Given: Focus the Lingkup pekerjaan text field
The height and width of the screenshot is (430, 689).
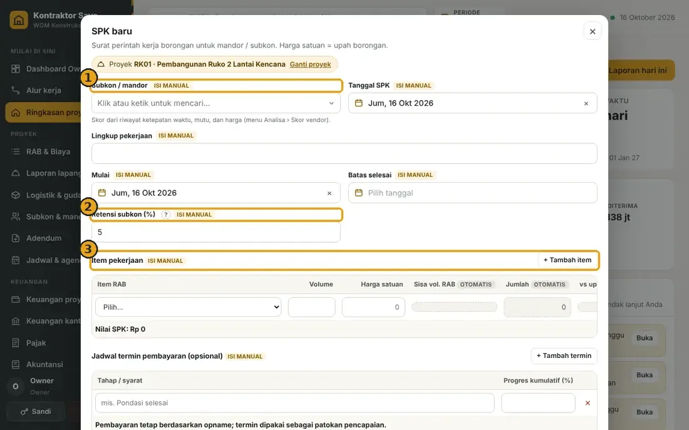Looking at the screenshot, I should (x=344, y=153).
